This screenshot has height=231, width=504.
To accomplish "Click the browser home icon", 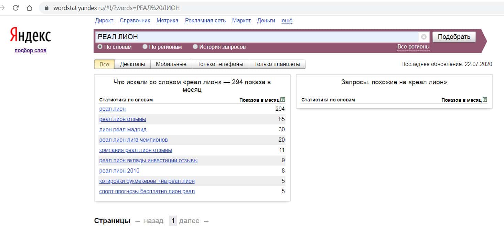I will tap(30, 8).
